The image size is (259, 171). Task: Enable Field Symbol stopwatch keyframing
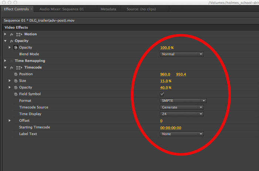(x=16, y=94)
